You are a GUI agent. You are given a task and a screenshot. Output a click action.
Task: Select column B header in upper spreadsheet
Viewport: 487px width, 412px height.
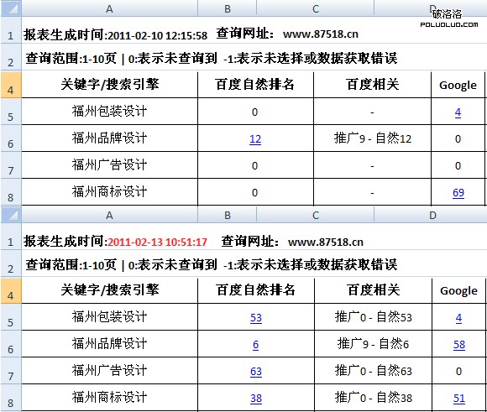228,8
